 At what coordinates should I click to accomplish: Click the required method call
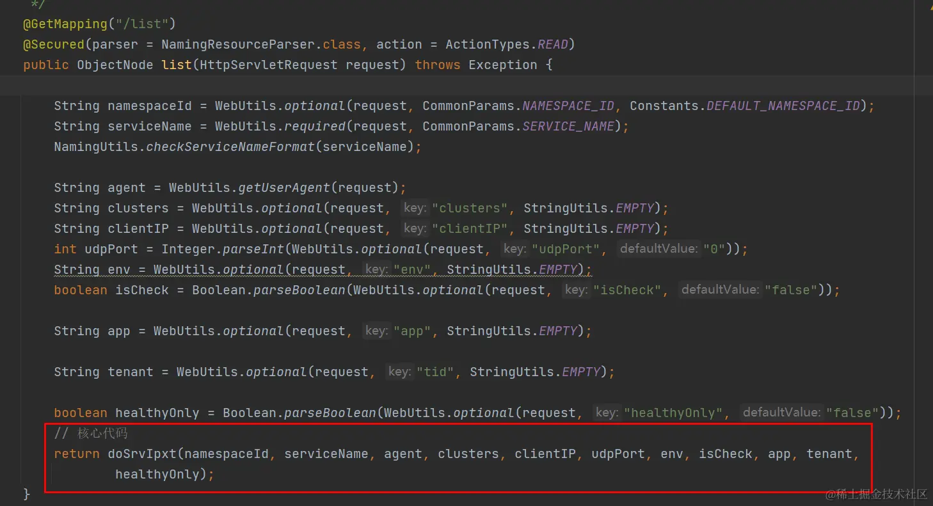click(x=315, y=126)
